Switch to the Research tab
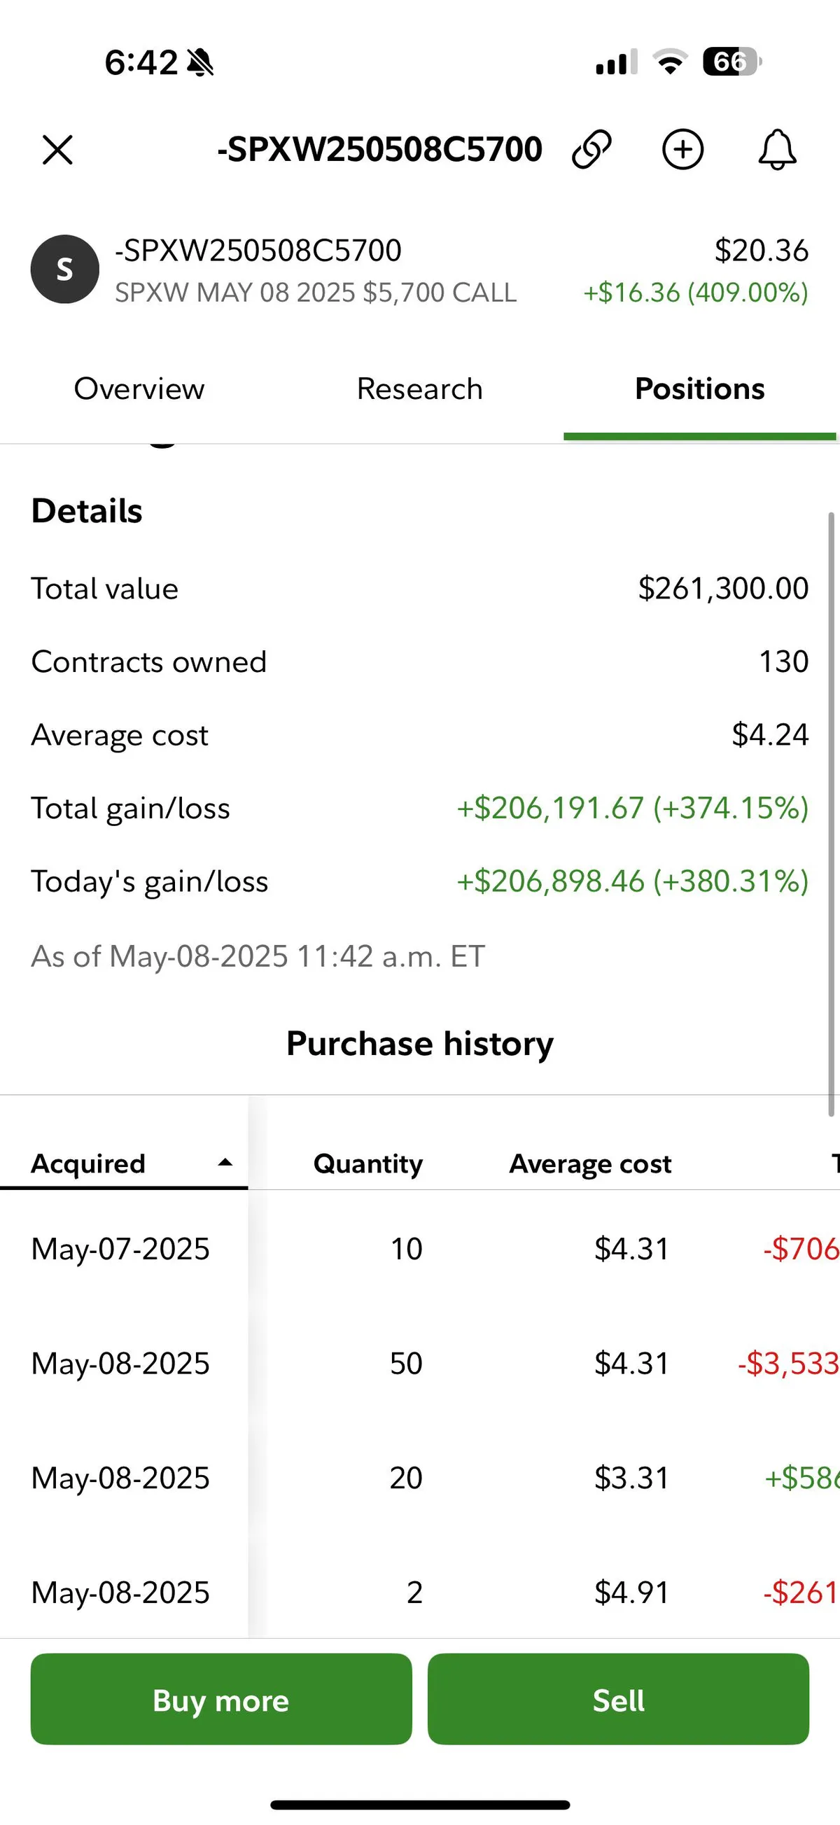840x1825 pixels. [x=419, y=389]
